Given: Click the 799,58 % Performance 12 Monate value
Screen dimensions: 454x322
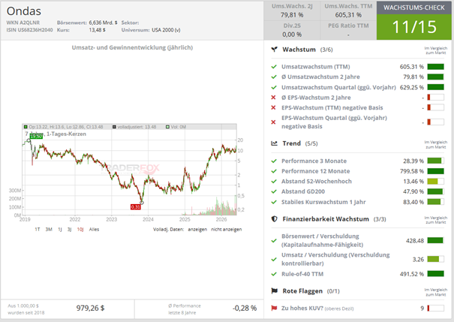Looking at the screenshot, I should coord(412,171).
